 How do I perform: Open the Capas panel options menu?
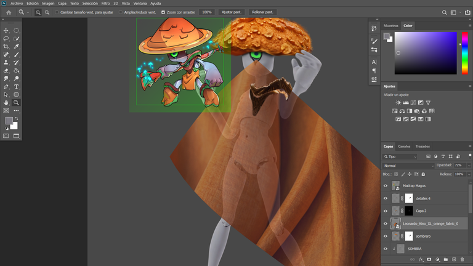coord(470,147)
